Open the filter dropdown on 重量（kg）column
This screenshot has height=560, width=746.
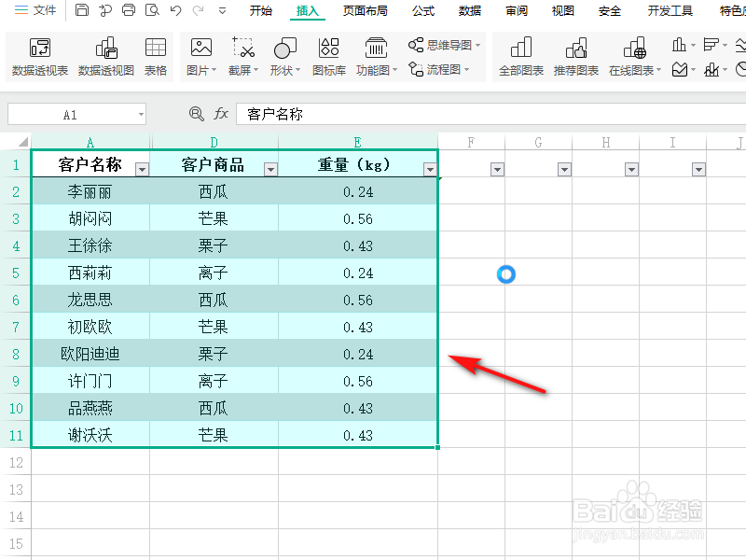tap(430, 169)
